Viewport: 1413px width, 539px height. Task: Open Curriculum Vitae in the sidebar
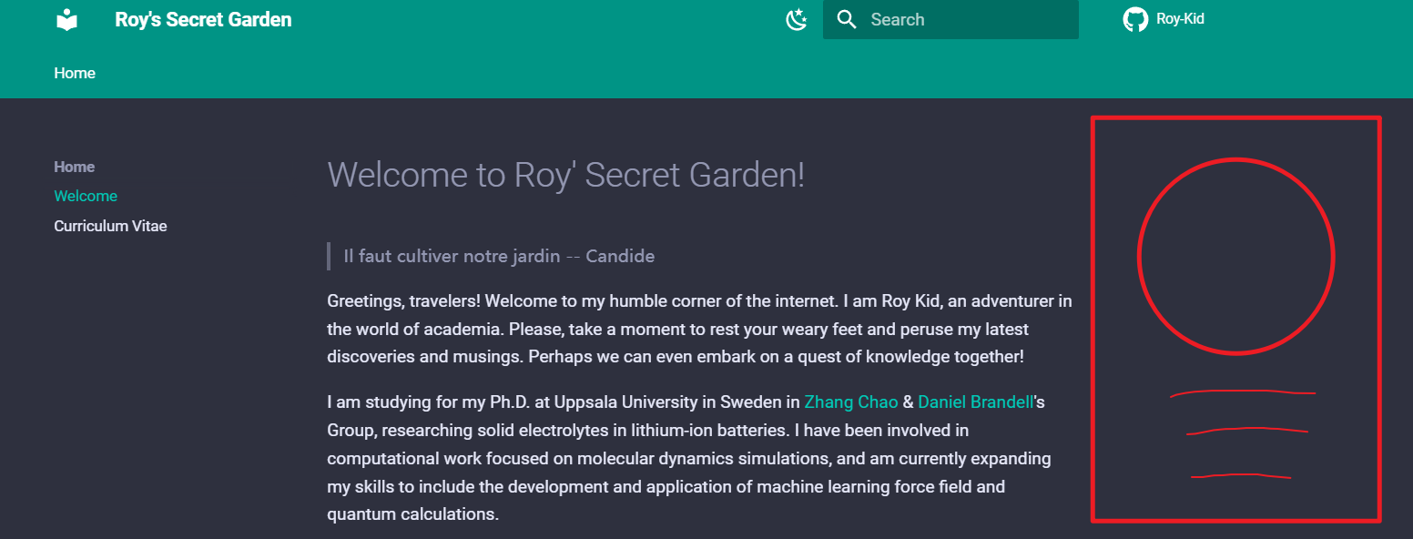pos(110,226)
